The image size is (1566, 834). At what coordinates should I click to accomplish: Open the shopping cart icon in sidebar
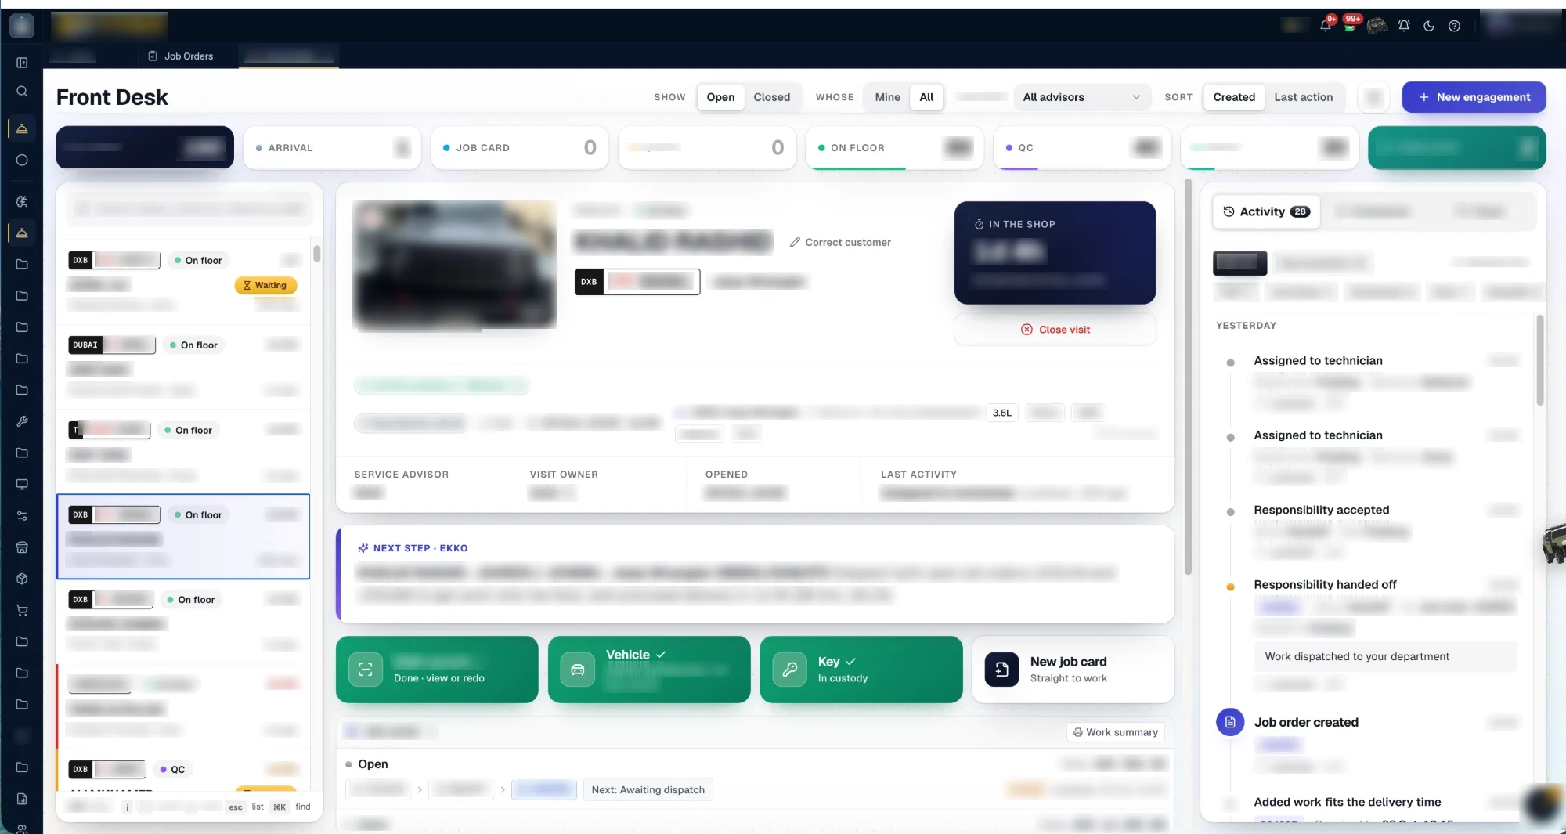click(x=22, y=610)
